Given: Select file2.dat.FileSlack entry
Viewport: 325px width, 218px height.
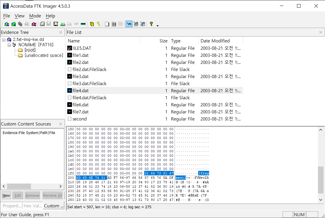Looking at the screenshot, I should coord(90,69).
